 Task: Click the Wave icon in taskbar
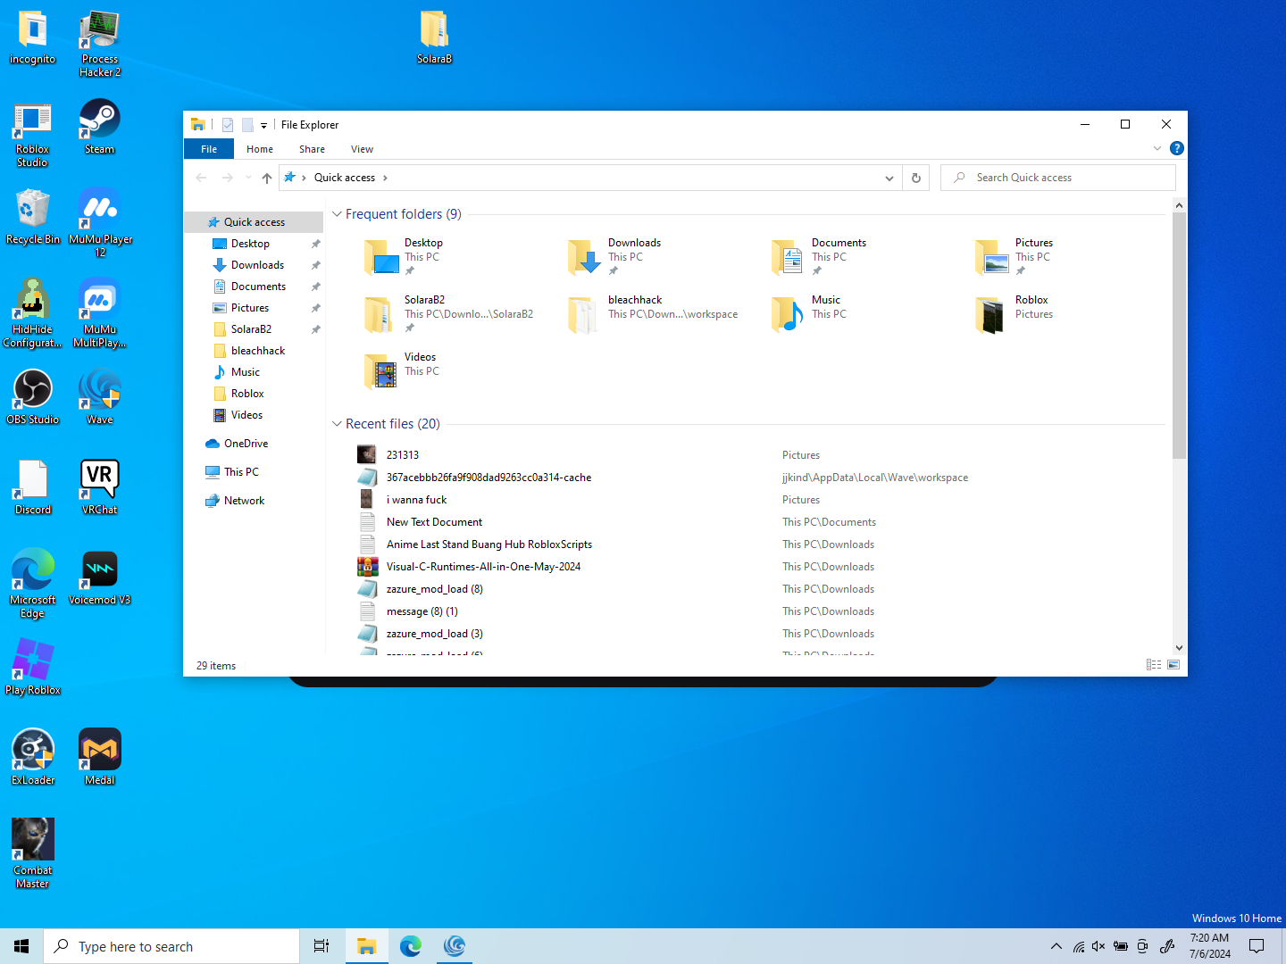point(455,946)
